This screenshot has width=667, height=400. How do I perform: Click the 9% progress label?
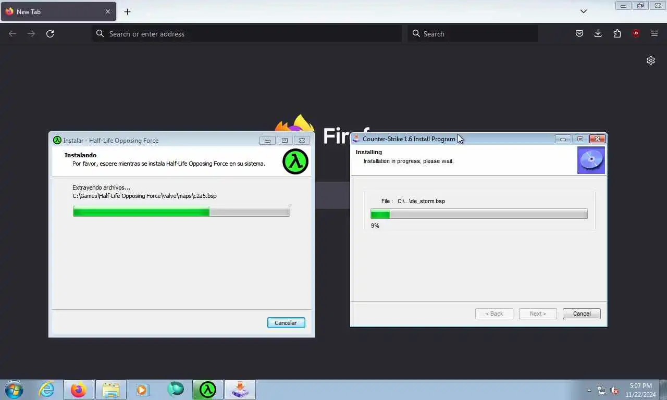coord(375,226)
